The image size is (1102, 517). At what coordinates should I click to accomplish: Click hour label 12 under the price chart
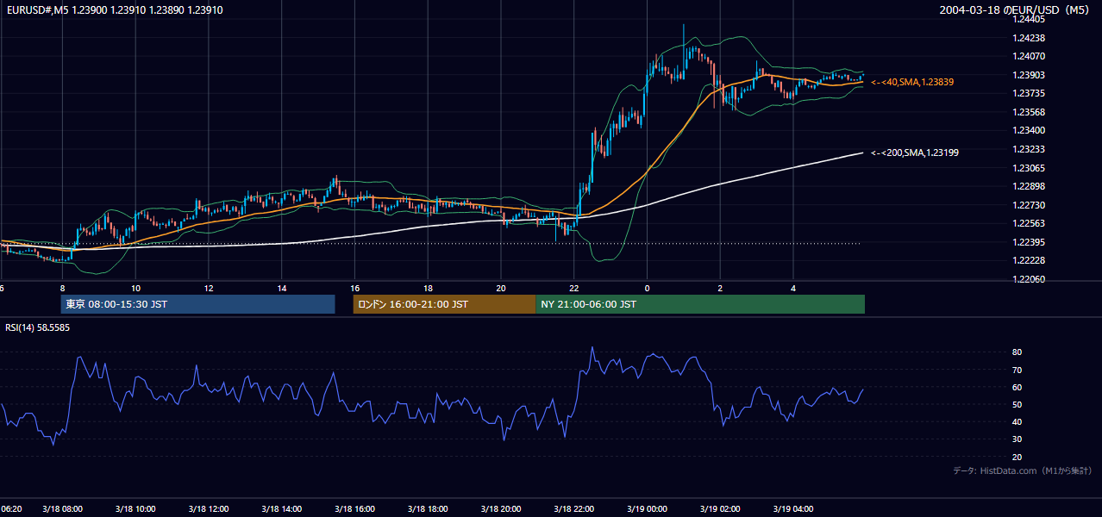(209, 287)
